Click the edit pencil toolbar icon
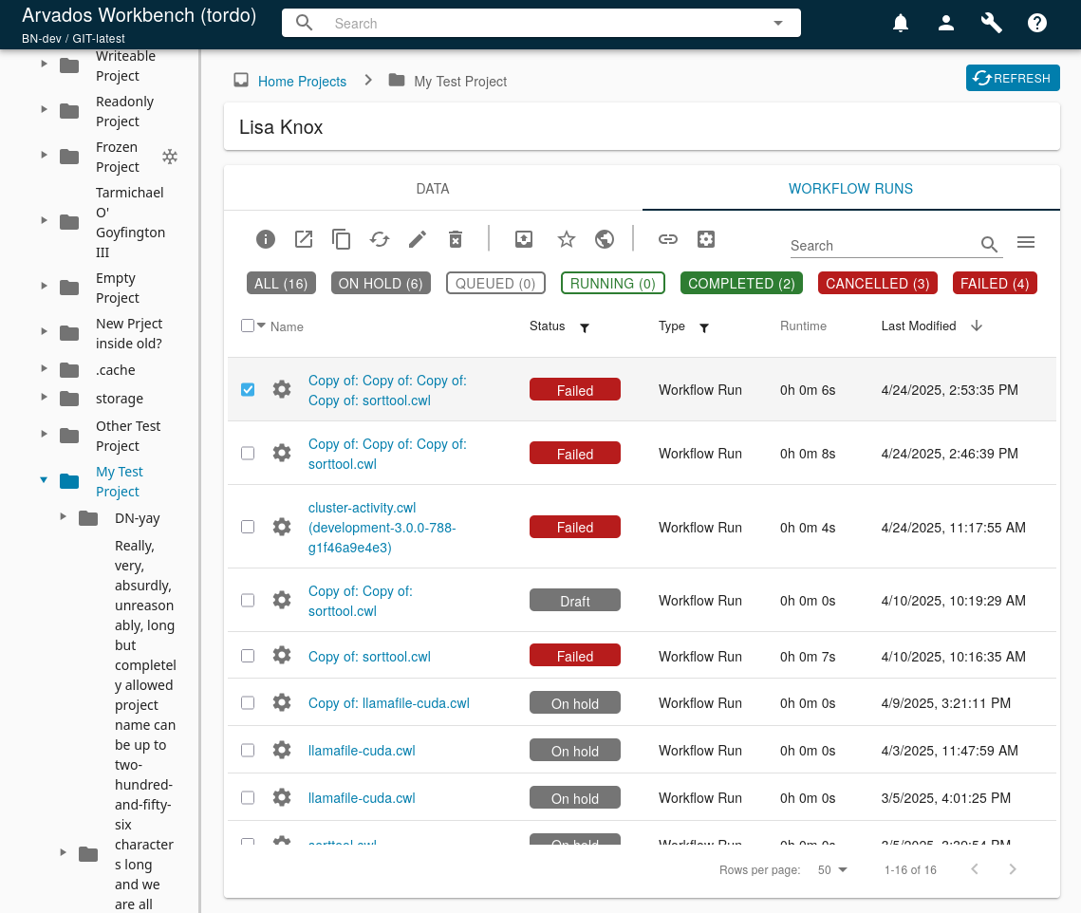1081x913 pixels. tap(417, 239)
